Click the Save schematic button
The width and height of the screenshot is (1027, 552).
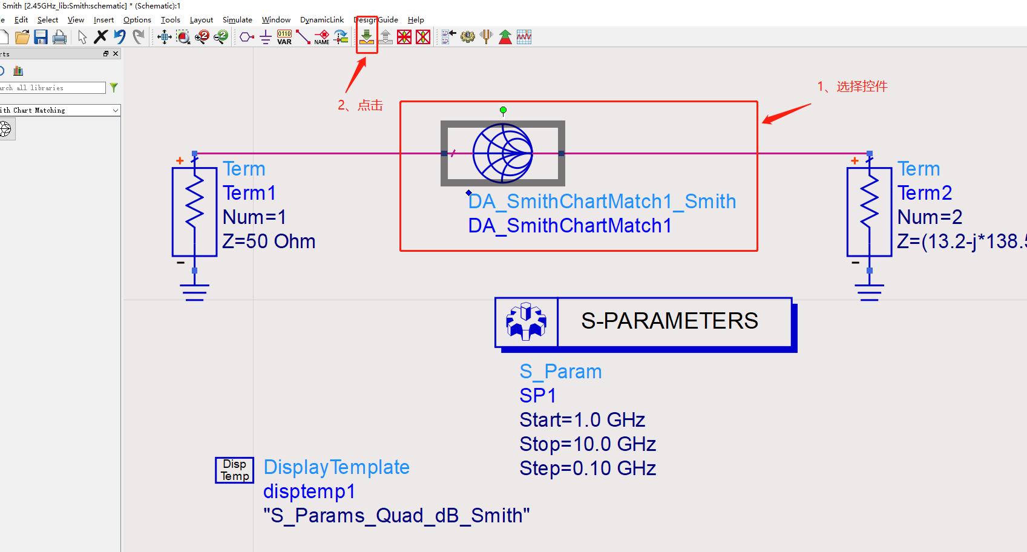point(41,37)
